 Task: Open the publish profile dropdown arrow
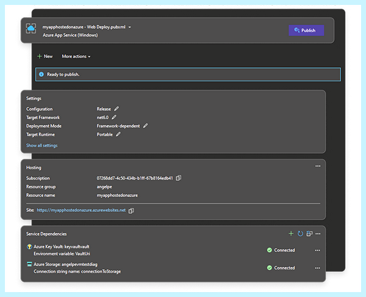click(130, 27)
